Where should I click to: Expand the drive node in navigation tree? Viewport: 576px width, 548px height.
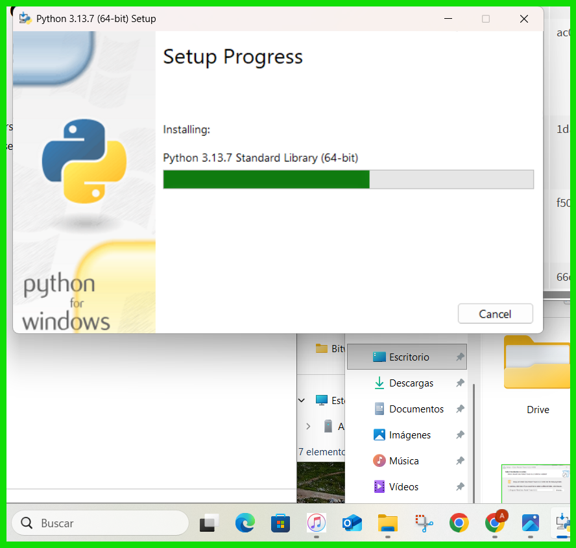coord(308,427)
